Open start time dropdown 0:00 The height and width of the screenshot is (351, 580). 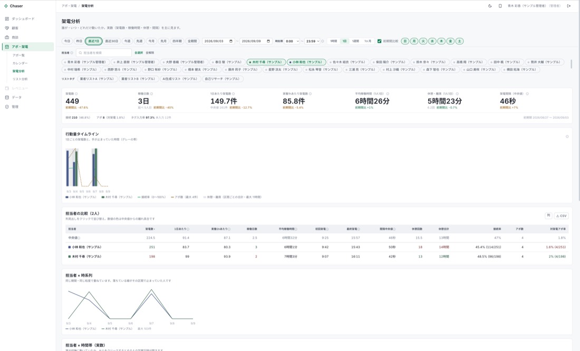(292, 41)
